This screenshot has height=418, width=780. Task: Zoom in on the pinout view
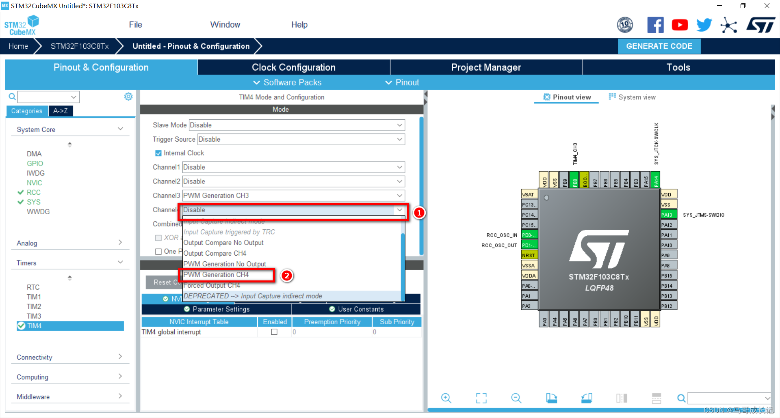pyautogui.click(x=446, y=398)
